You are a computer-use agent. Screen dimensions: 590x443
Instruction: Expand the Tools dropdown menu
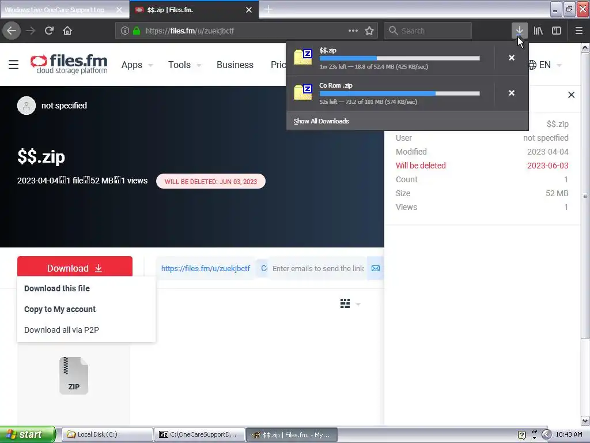tap(184, 65)
